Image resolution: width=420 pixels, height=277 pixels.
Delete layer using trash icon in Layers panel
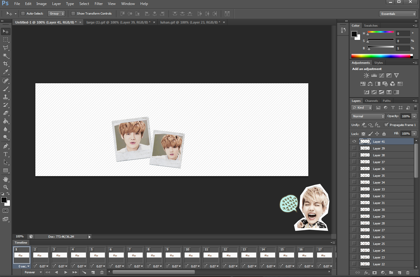point(408,273)
